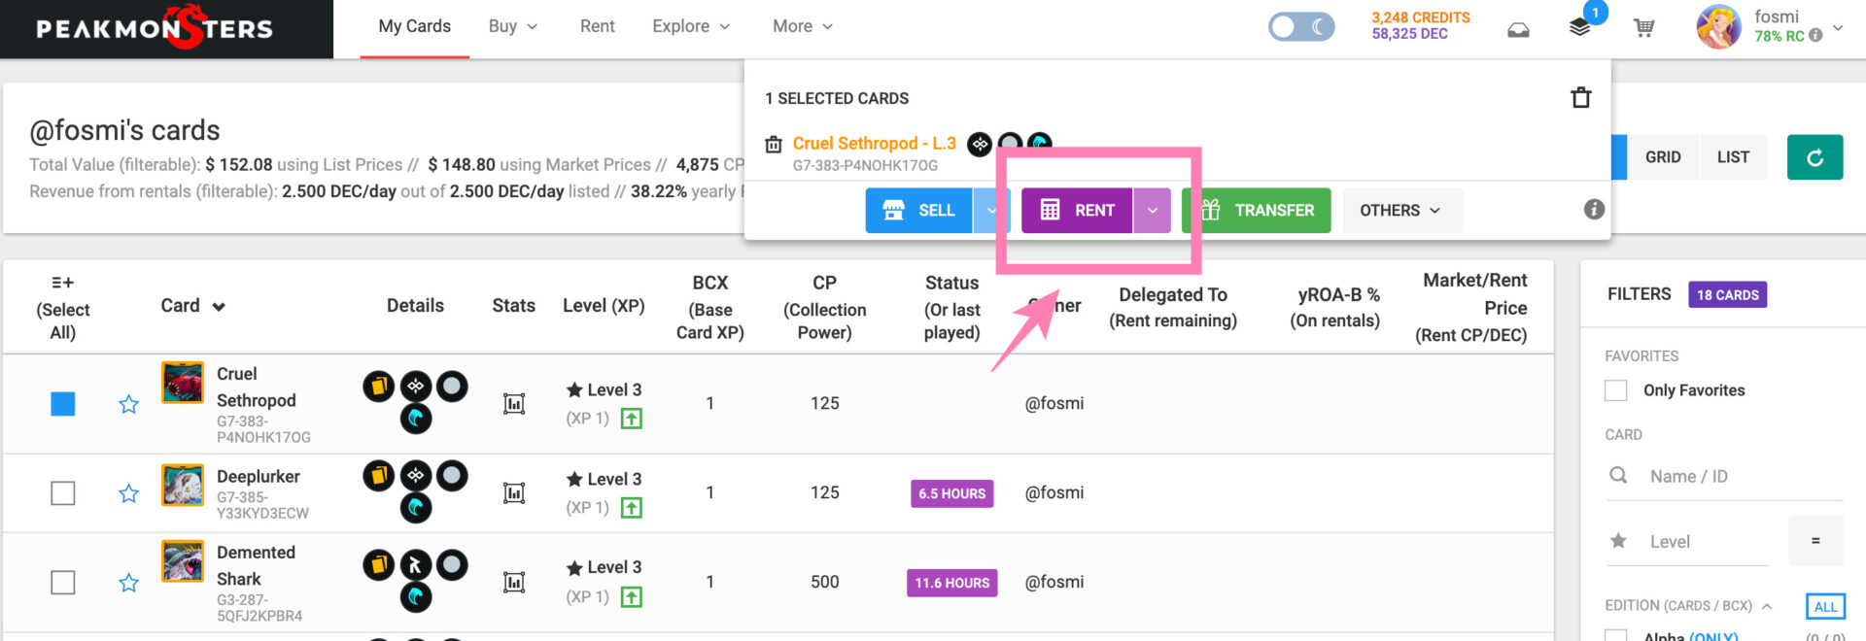Click the RC info icon beside 78% RC
1866x641 pixels.
tap(1815, 36)
